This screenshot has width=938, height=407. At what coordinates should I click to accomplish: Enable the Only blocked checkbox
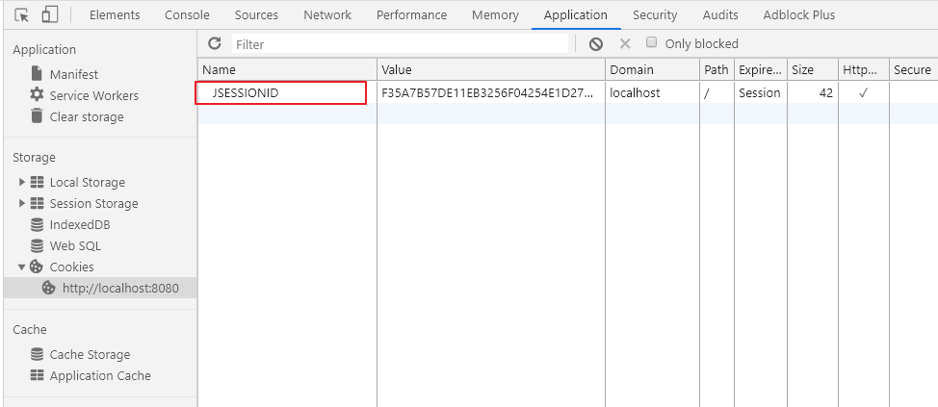(x=652, y=43)
